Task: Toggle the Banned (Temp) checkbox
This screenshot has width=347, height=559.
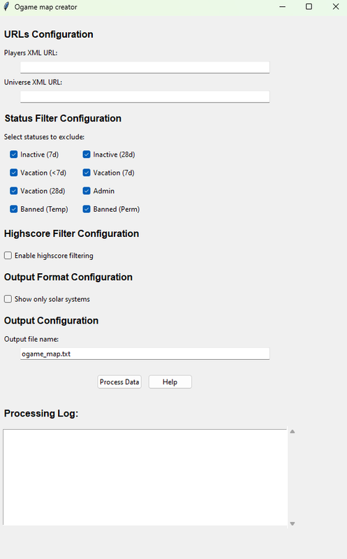Action: (x=13, y=209)
